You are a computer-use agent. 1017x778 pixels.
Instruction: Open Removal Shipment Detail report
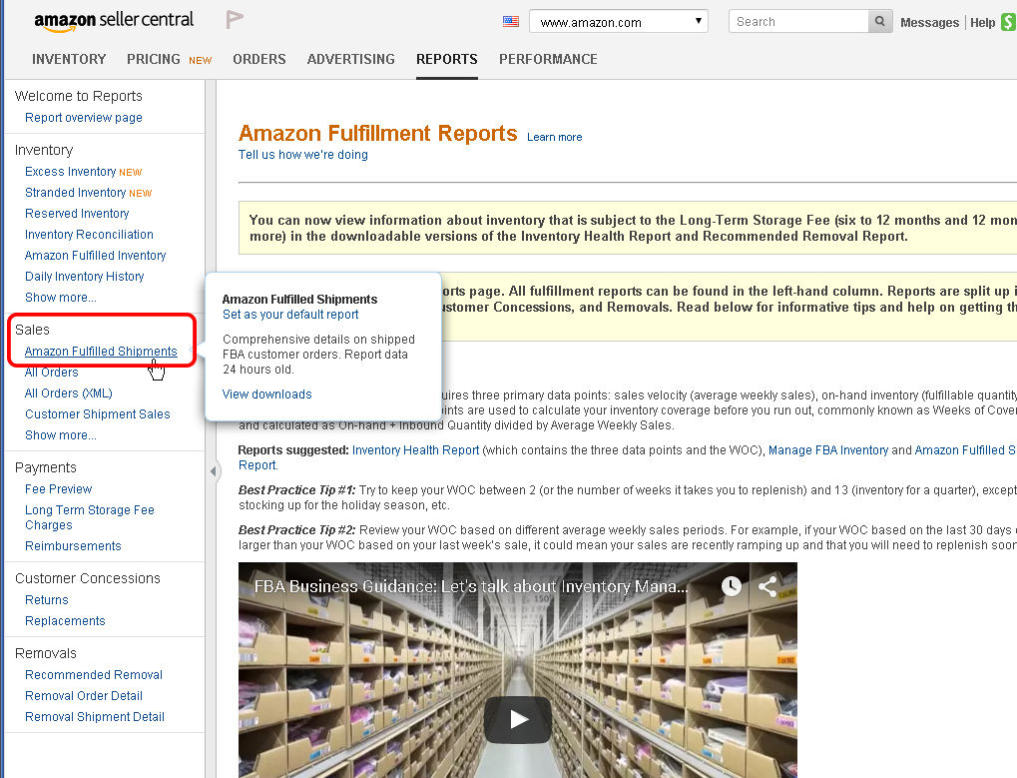click(x=95, y=717)
